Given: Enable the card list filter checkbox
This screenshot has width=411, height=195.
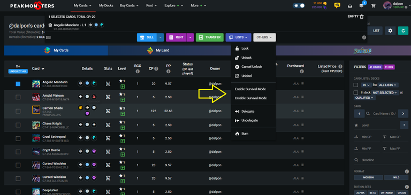Looking at the screenshot, I should coord(356,85).
